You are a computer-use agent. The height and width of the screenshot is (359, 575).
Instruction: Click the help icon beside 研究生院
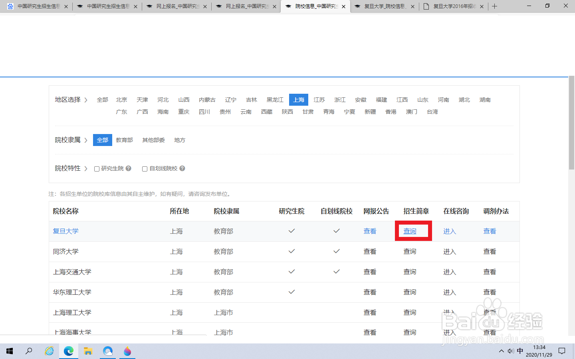129,168
